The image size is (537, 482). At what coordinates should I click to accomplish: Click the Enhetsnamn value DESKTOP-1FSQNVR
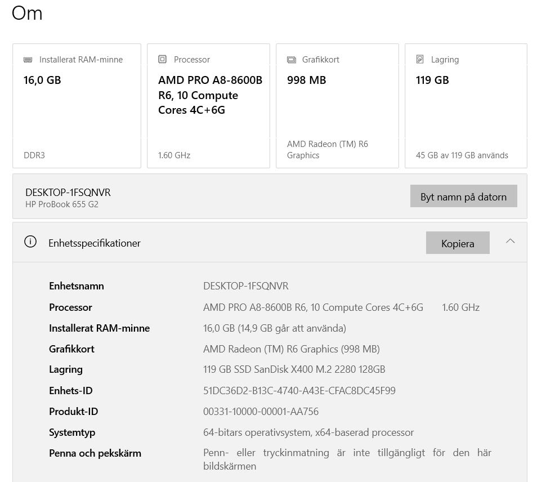tap(245, 286)
